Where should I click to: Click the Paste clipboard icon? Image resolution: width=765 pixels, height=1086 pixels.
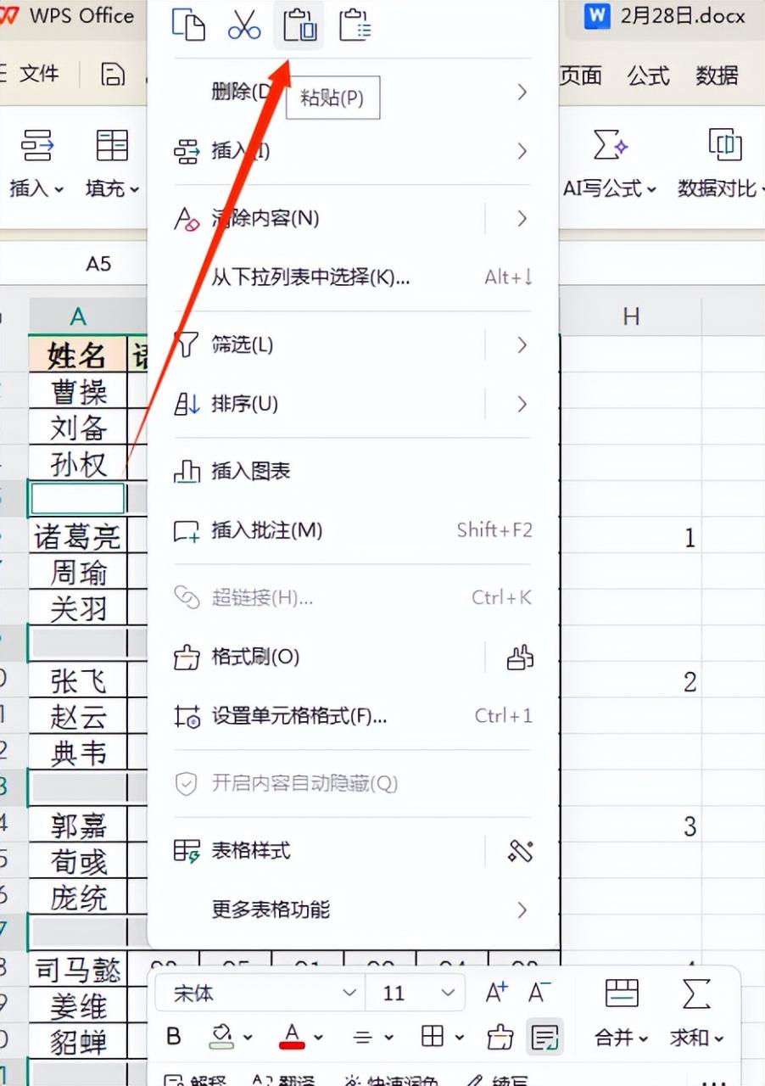tap(299, 25)
